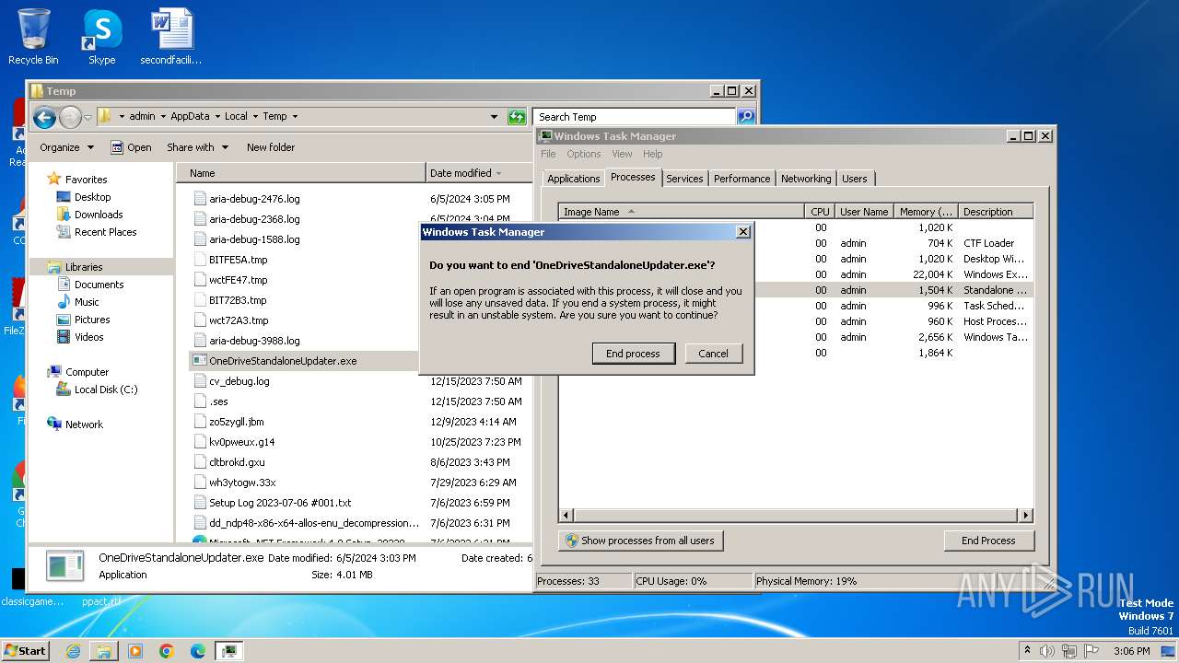Expand the Local breadcrumb arrow
Image resolution: width=1179 pixels, height=663 pixels.
pos(255,117)
